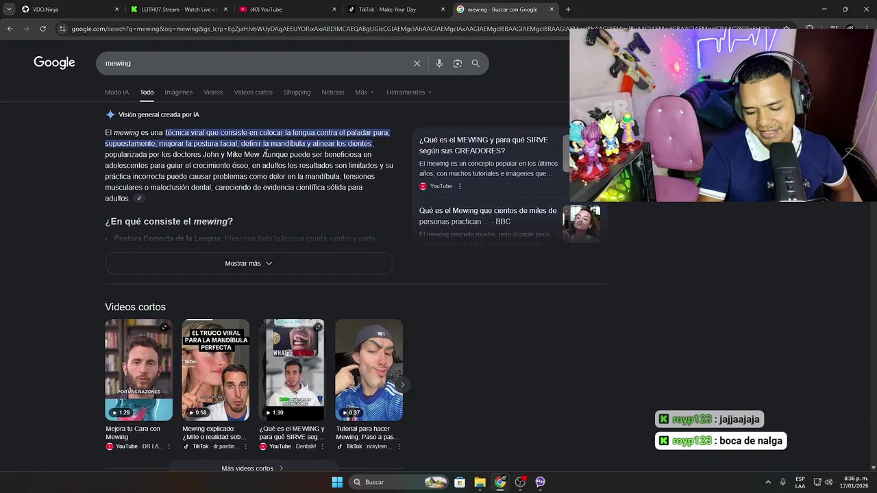Click the Google search input containing mewing
The width and height of the screenshot is (877, 493).
click(x=254, y=63)
